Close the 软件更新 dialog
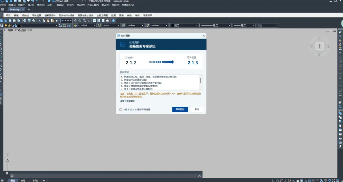The image size is (343, 182). point(204,36)
